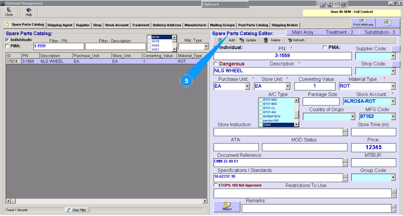
Task: Click the Document Reference field CMM 32-40-51
Action: [x=278, y=162]
